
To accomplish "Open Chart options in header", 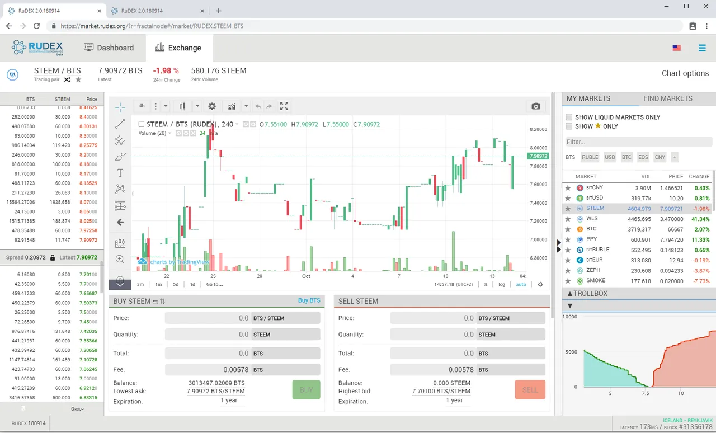I will 685,73.
